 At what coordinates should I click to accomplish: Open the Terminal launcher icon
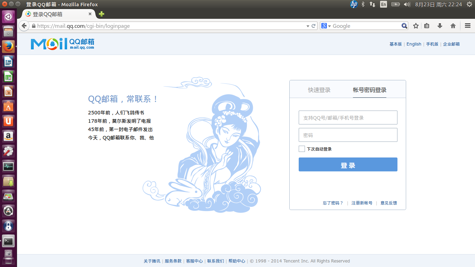[8, 241]
